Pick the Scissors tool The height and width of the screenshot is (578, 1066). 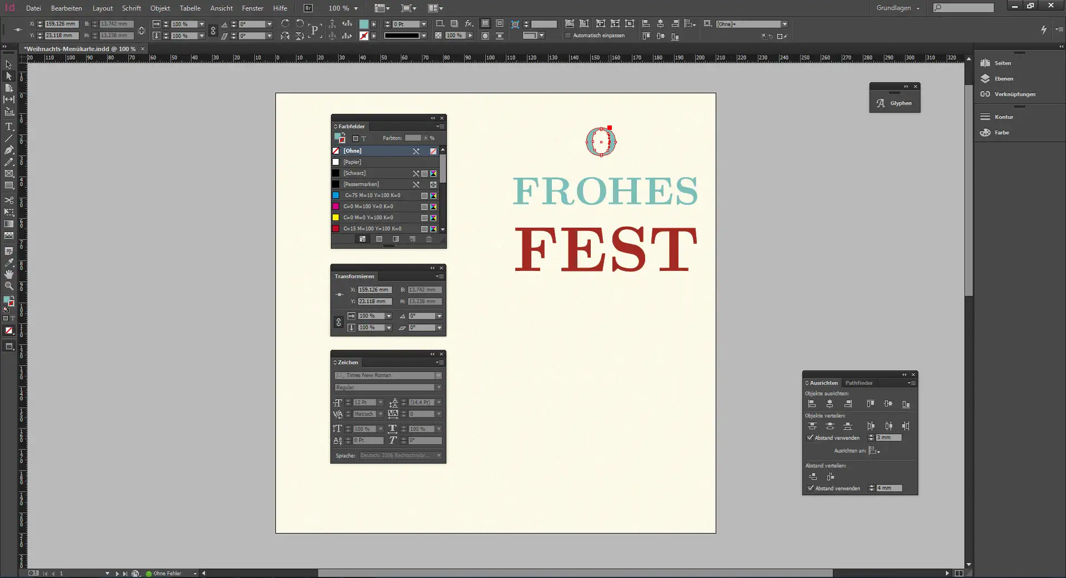(x=9, y=200)
